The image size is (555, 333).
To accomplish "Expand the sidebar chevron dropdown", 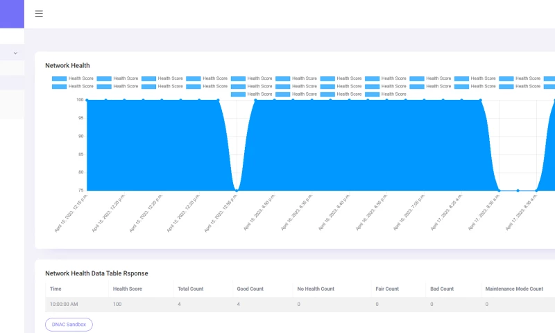I will [x=15, y=53].
